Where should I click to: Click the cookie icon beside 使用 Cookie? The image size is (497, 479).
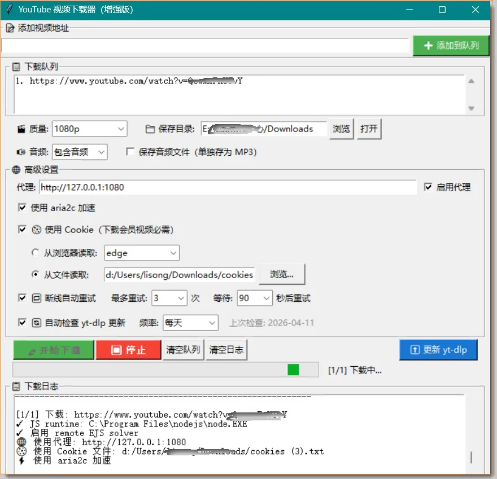(x=37, y=230)
